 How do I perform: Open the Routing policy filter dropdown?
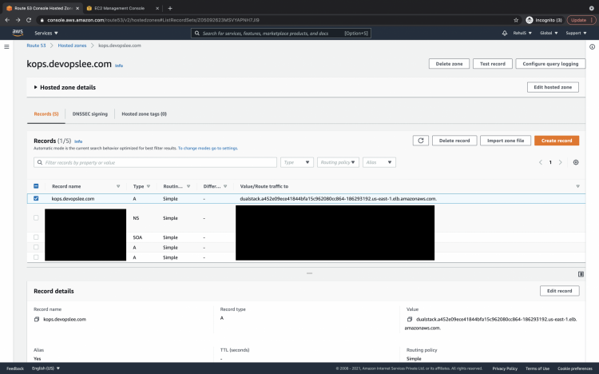pyautogui.click(x=338, y=162)
